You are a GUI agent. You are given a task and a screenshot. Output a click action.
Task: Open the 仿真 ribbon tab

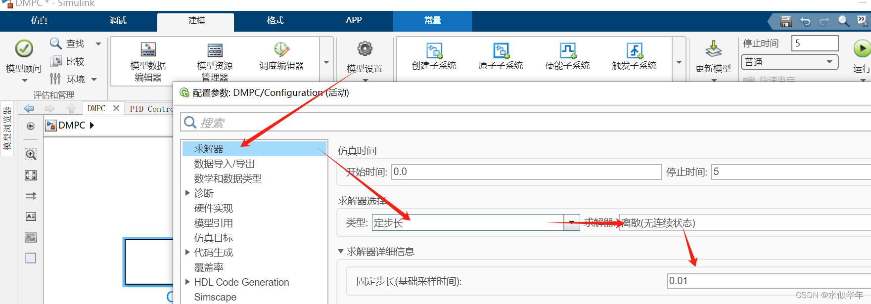point(40,21)
